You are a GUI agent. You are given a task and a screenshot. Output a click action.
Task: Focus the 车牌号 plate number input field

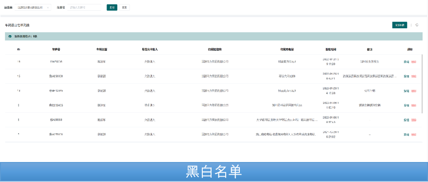84,8
